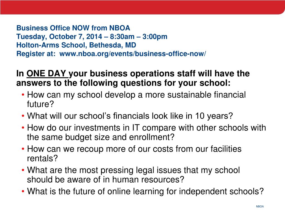Click the future of online learning bullet
Image resolution: width=285 pixels, height=214 pixels.
click(x=145, y=191)
